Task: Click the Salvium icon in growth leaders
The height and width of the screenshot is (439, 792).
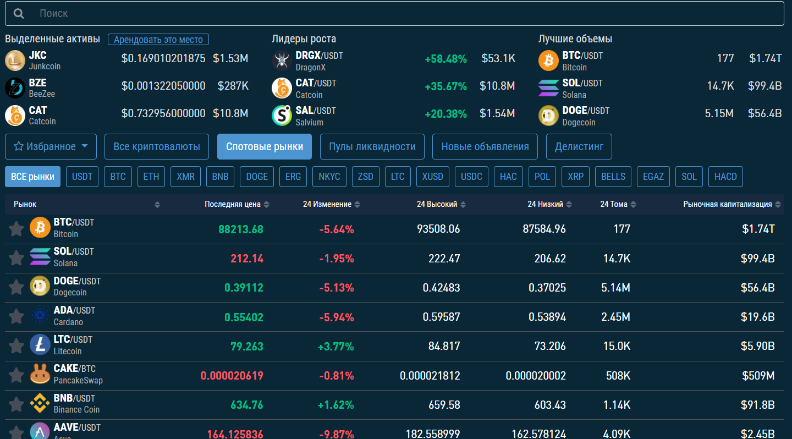Action: pos(282,116)
